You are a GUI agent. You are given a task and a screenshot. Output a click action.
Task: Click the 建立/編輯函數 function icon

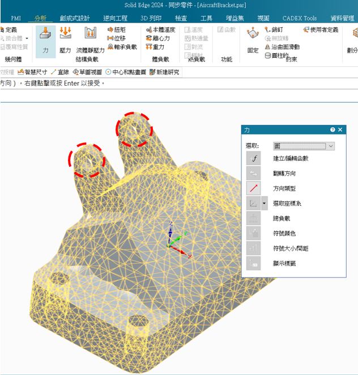tap(253, 158)
